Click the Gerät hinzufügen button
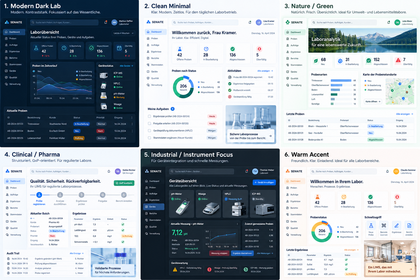The image size is (420, 280). [x=264, y=182]
